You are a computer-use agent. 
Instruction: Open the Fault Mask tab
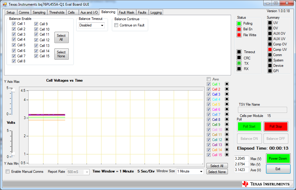point(126,12)
